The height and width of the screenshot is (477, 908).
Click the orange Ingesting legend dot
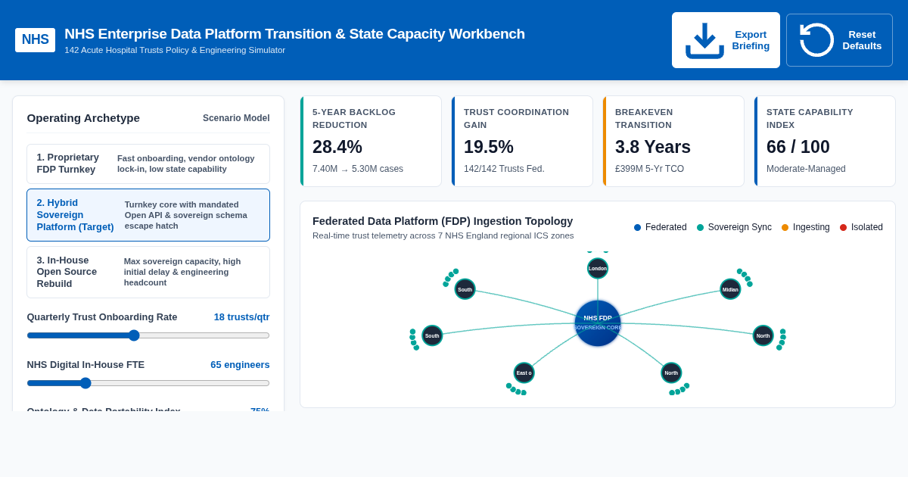click(x=785, y=227)
